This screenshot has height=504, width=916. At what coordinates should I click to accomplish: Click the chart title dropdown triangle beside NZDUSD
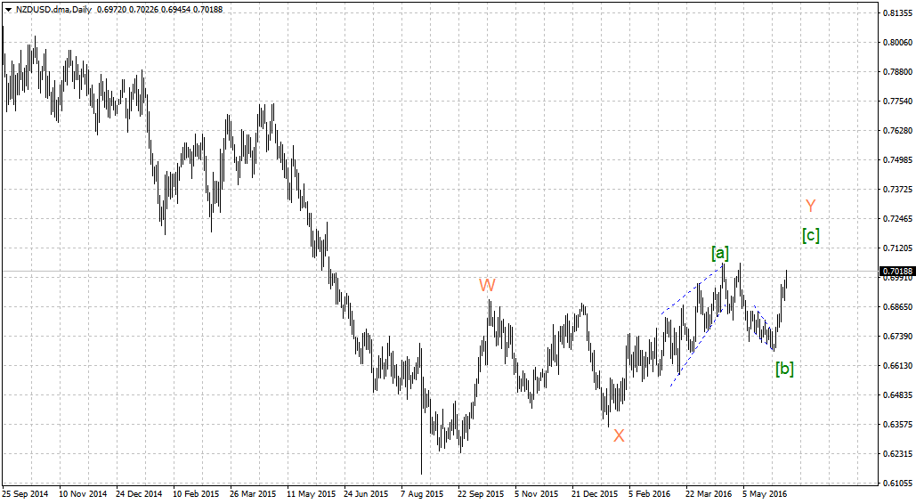point(8,10)
